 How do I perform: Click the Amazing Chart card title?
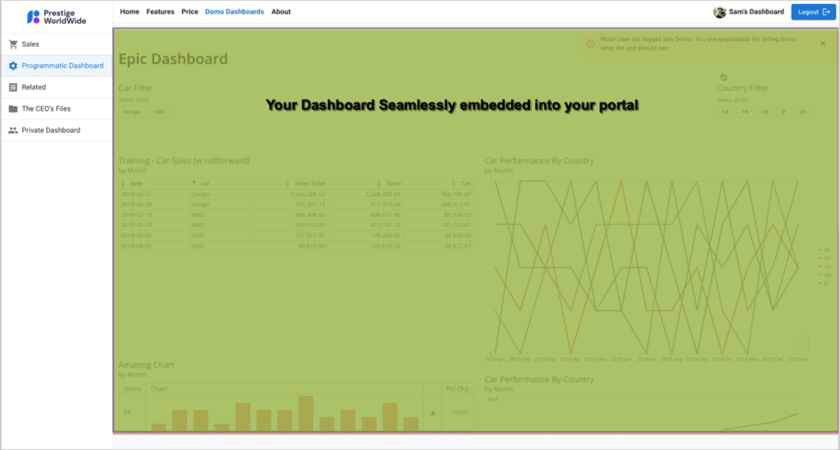pyautogui.click(x=146, y=365)
